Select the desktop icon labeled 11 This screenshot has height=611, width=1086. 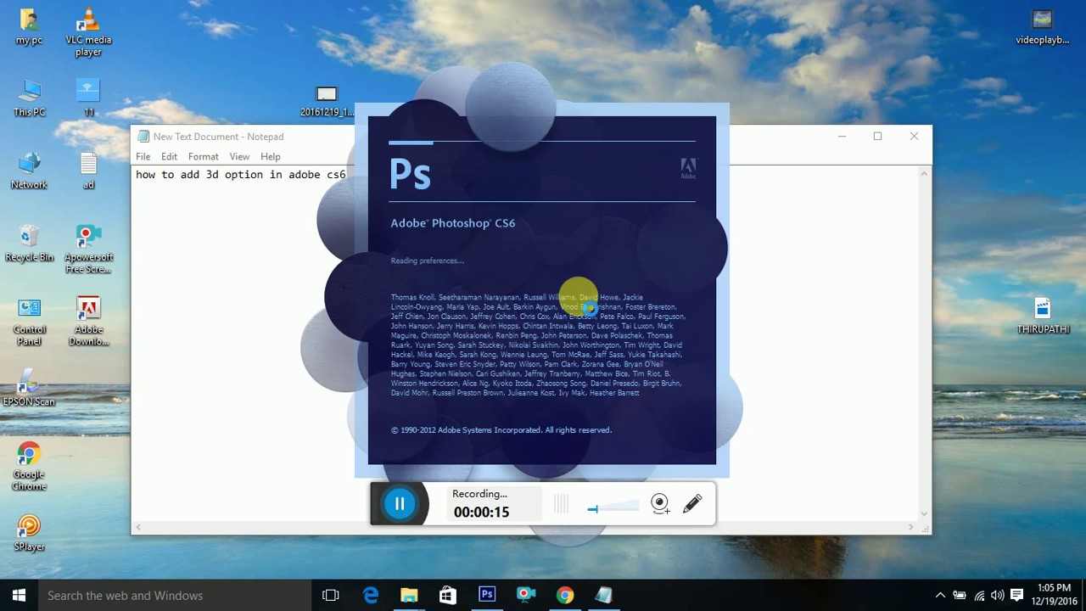[x=88, y=98]
